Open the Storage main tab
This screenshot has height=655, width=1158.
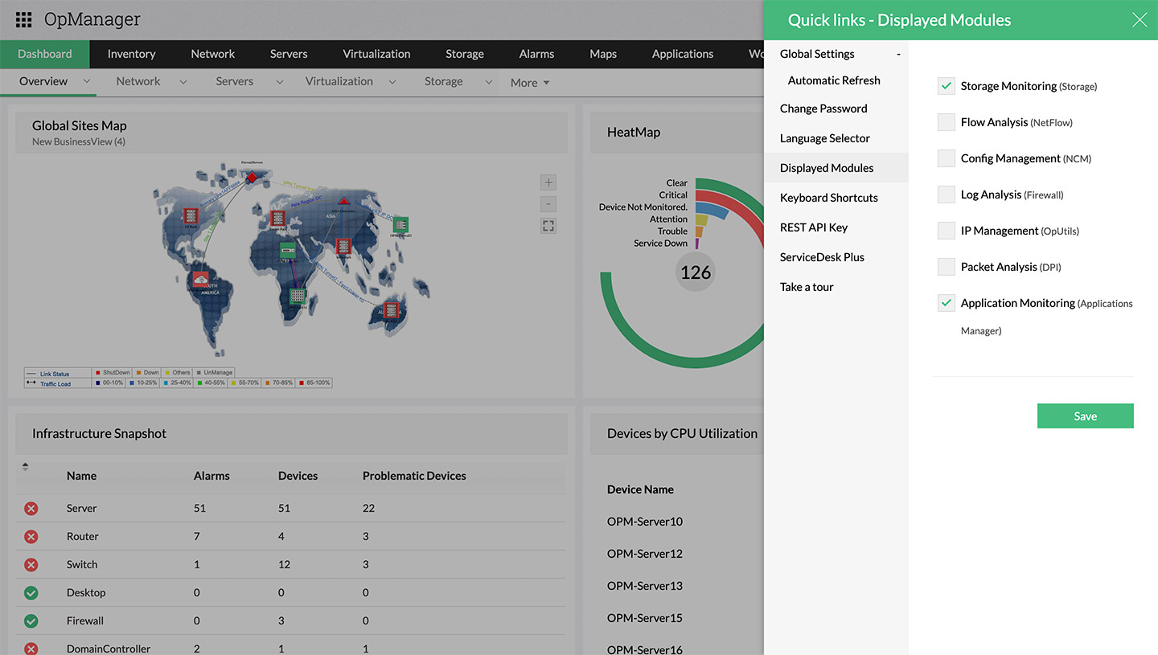pos(465,54)
